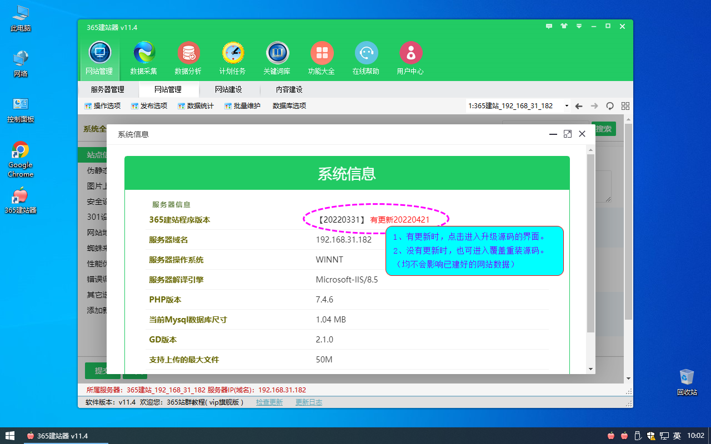This screenshot has height=444, width=711.
Task: Click the network tray icon
Action: click(x=664, y=436)
